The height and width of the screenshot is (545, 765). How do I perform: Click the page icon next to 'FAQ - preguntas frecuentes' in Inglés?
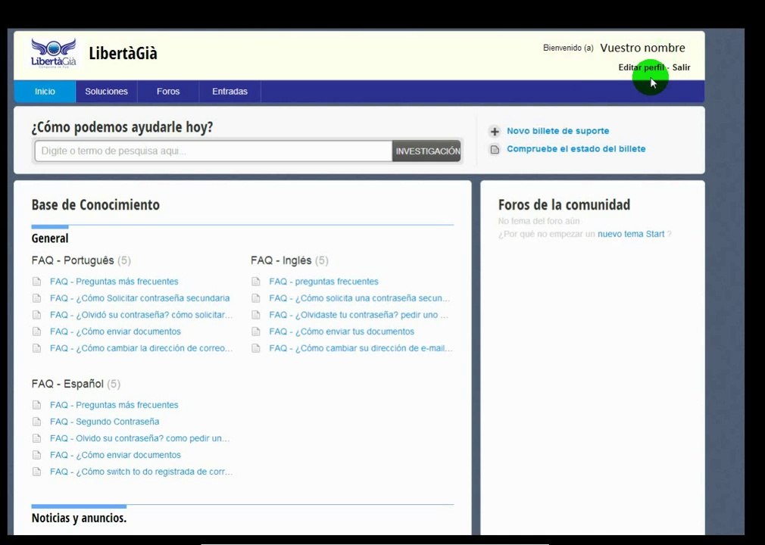[x=256, y=282]
